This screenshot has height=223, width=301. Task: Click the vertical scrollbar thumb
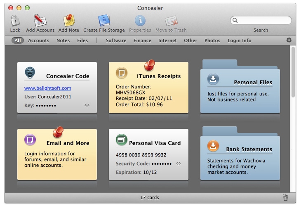pyautogui.click(x=293, y=72)
